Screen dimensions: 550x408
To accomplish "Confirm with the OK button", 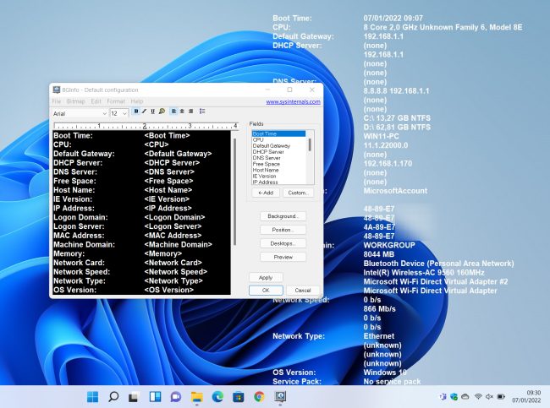I will point(266,291).
